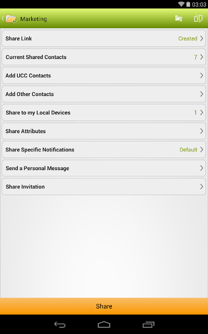Click the Default notification value
Screen dimensions: 208x334
(x=188, y=150)
